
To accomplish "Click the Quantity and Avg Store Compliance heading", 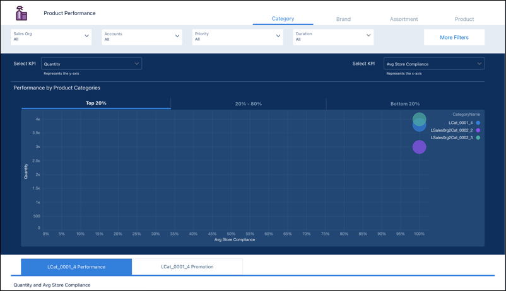I will (x=52, y=285).
